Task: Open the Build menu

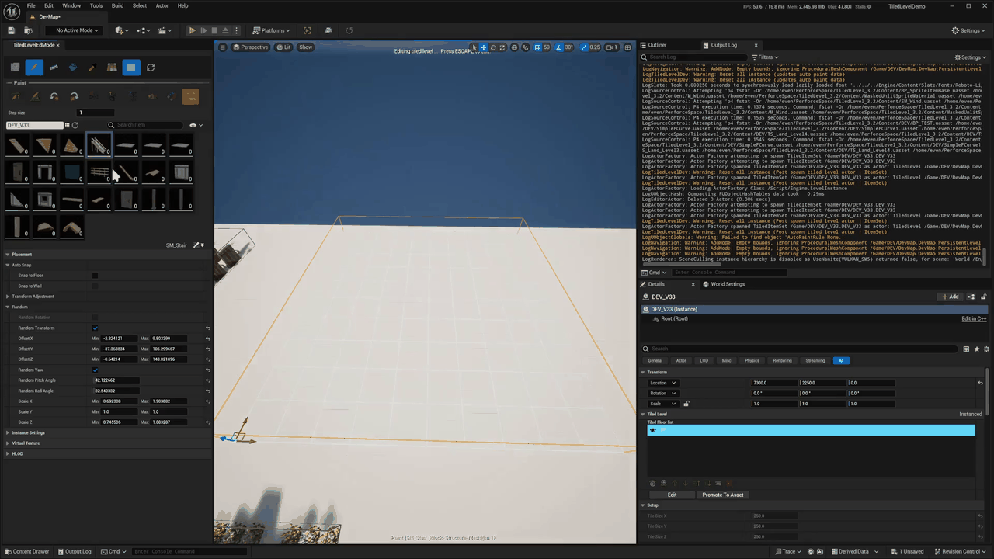Action: (117, 5)
